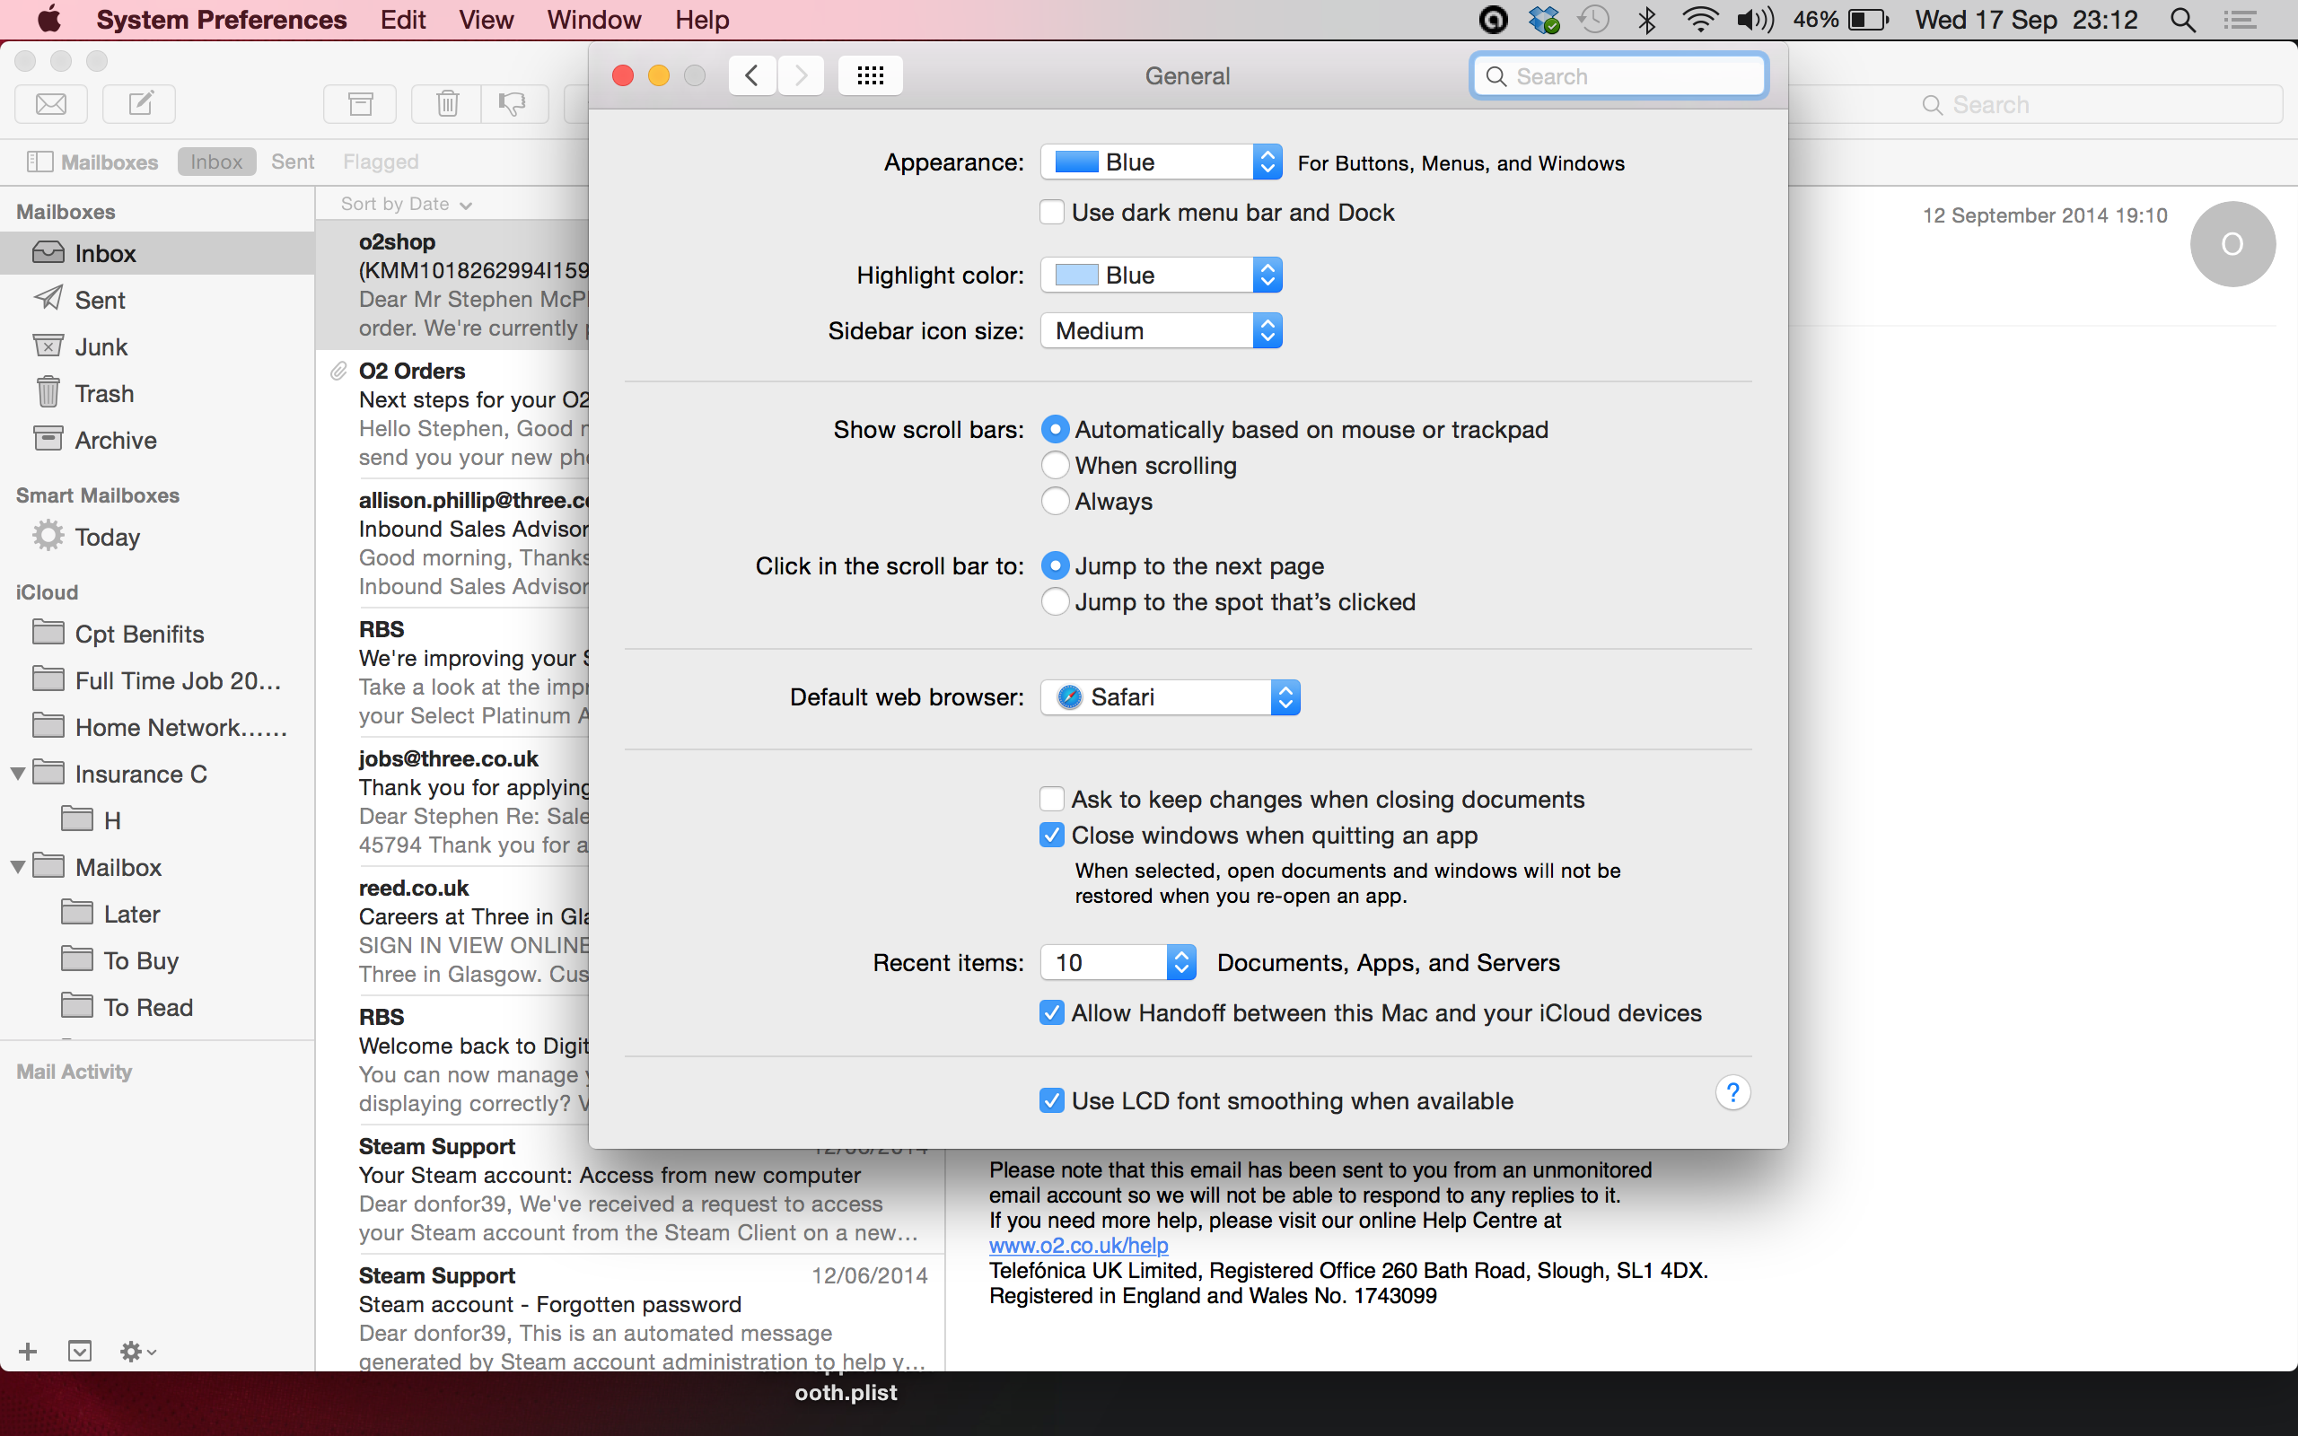Open Notification Center list icon

(2241, 20)
